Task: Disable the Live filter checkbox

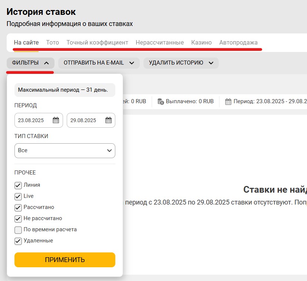Action: click(x=18, y=196)
